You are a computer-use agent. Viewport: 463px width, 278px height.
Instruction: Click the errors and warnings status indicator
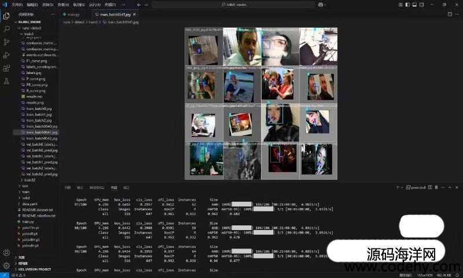coord(19,275)
